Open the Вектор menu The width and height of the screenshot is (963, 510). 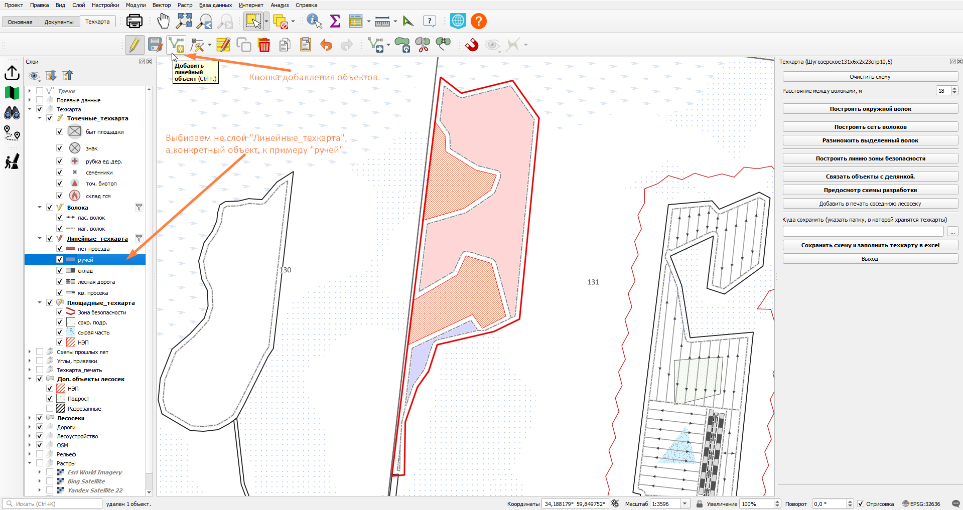click(x=162, y=5)
